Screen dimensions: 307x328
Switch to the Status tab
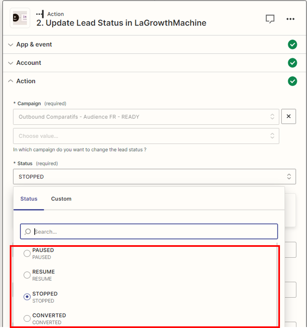pyautogui.click(x=29, y=199)
